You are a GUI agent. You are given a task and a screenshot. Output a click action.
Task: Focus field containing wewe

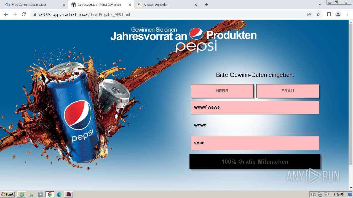point(255,125)
